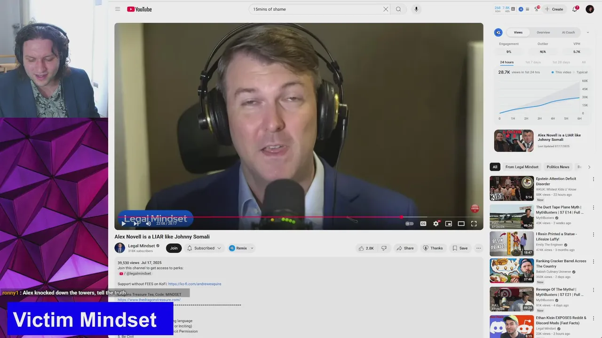The height and width of the screenshot is (338, 602).
Task: Click the Join button
Action: (x=174, y=248)
